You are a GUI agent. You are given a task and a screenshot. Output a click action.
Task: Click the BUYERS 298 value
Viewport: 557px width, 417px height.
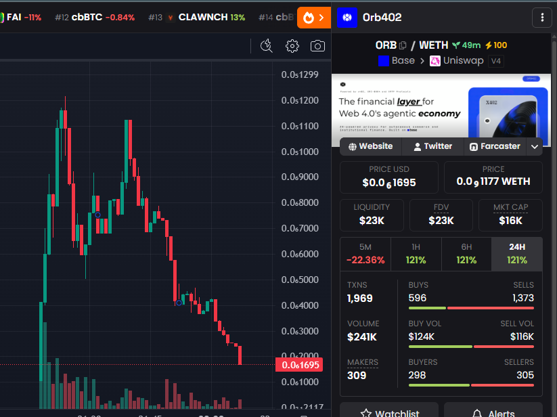point(417,375)
